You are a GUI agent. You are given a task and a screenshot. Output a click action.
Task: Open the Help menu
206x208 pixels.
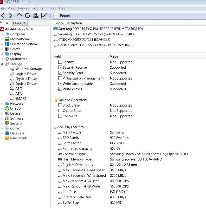coord(63,8)
